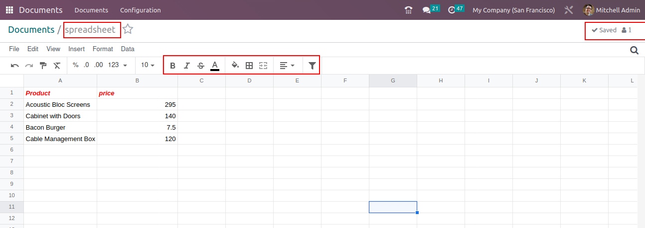
Task: Open the Format menu
Action: [x=103, y=49]
